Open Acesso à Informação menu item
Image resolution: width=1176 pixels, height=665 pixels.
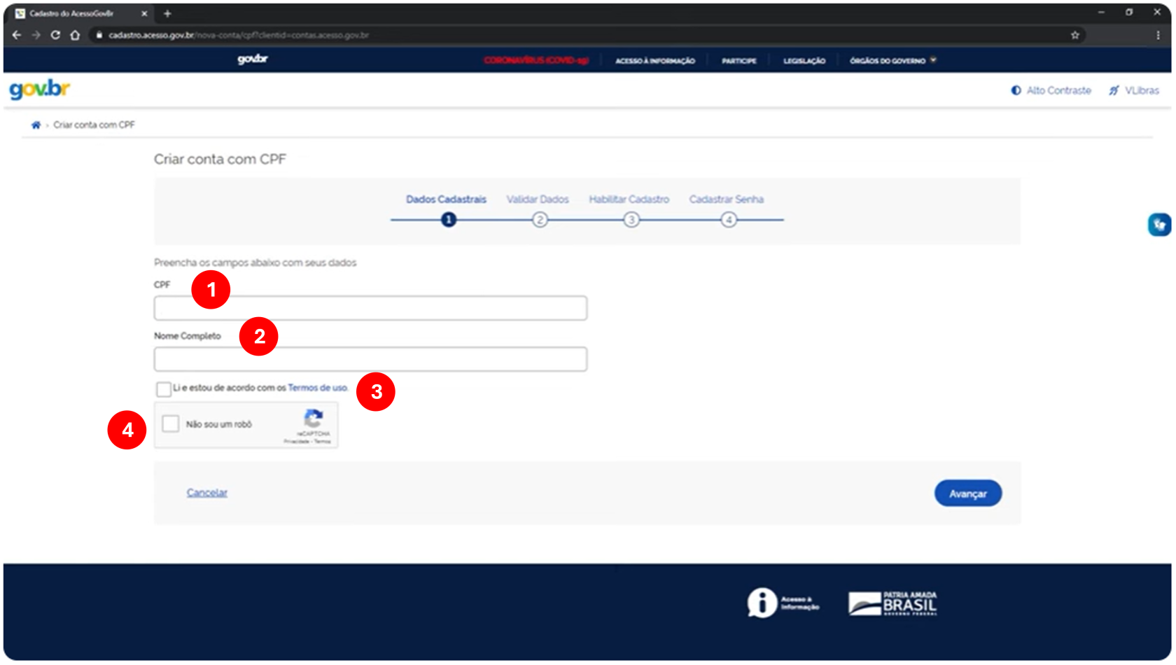[x=654, y=61]
